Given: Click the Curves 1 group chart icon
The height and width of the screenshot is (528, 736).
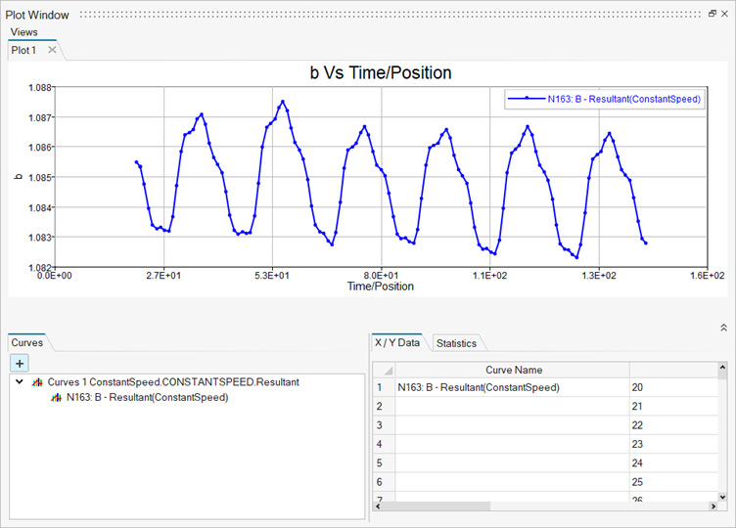Looking at the screenshot, I should (38, 382).
